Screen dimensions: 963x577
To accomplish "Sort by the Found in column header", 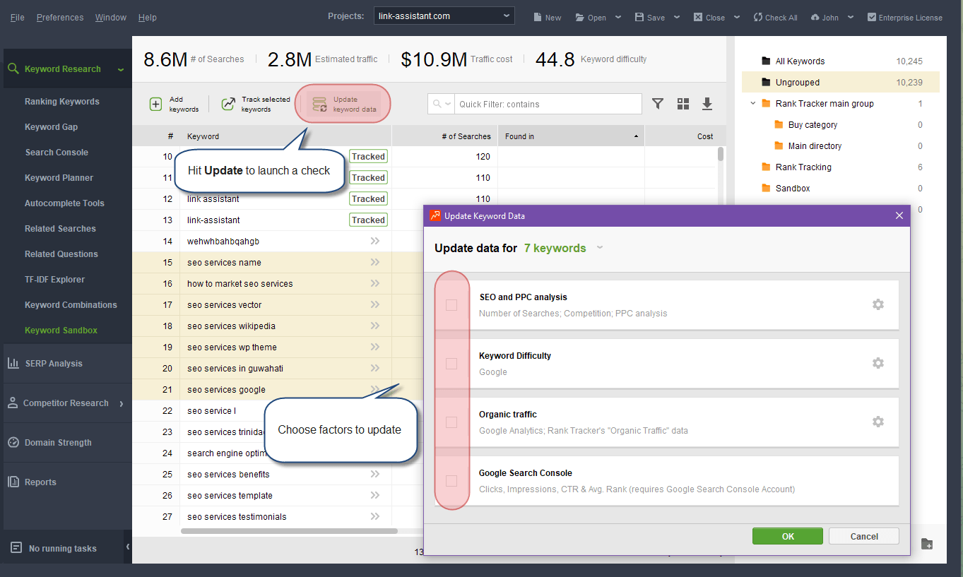I will point(571,136).
